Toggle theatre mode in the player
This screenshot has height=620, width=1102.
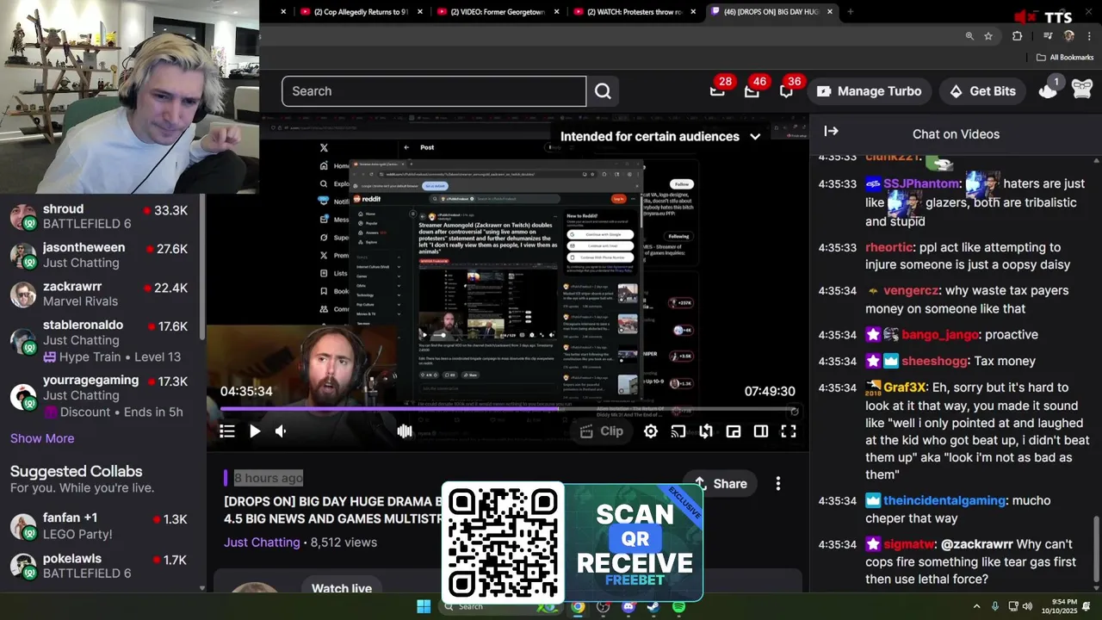coord(761,431)
